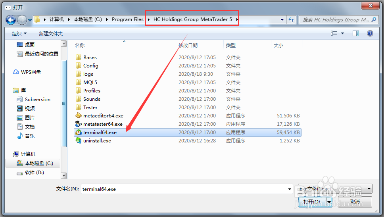Select the Sounds folder icon
The image size is (384, 217).
[x=79, y=99]
